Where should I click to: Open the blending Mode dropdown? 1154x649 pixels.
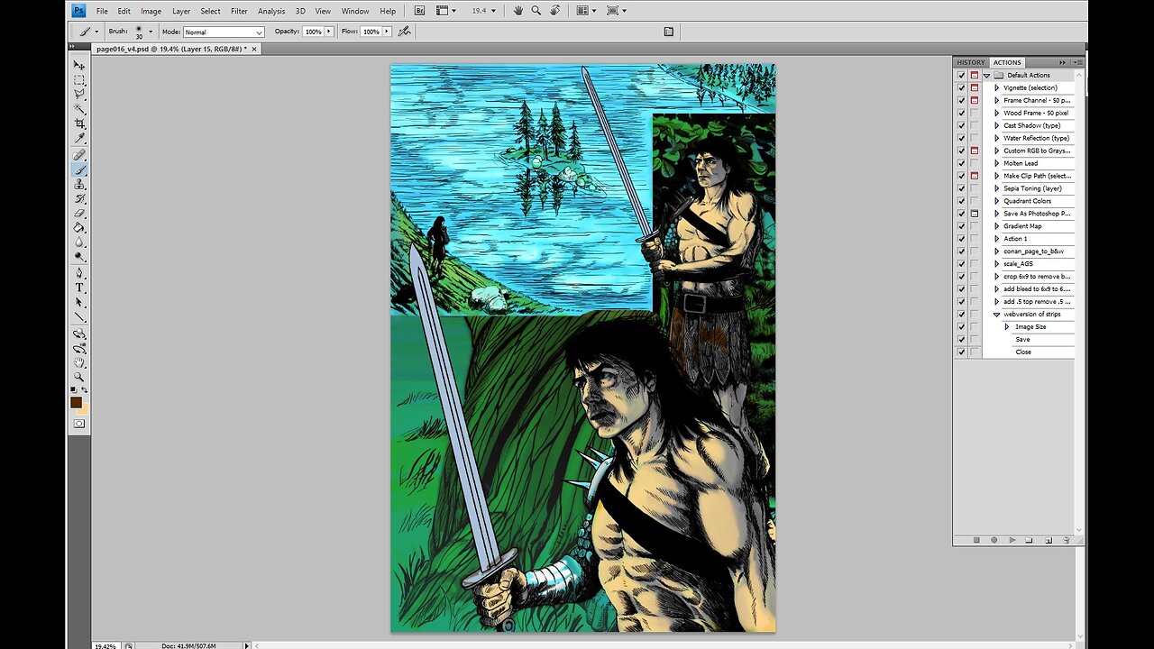click(224, 32)
